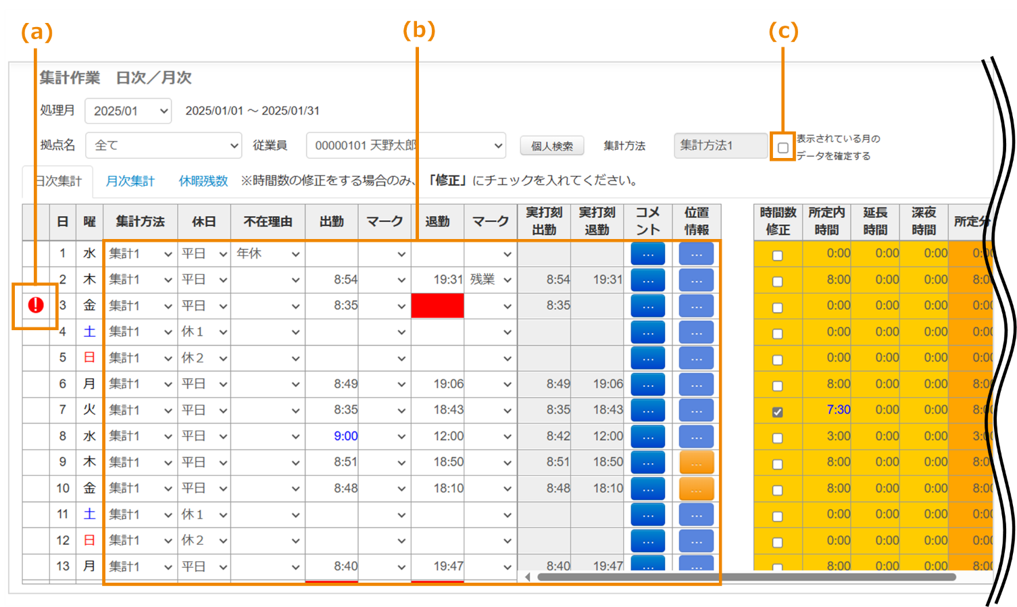This screenshot has width=1017, height=607.
Task: Switch to the 月次集計 tab
Action: point(130,181)
